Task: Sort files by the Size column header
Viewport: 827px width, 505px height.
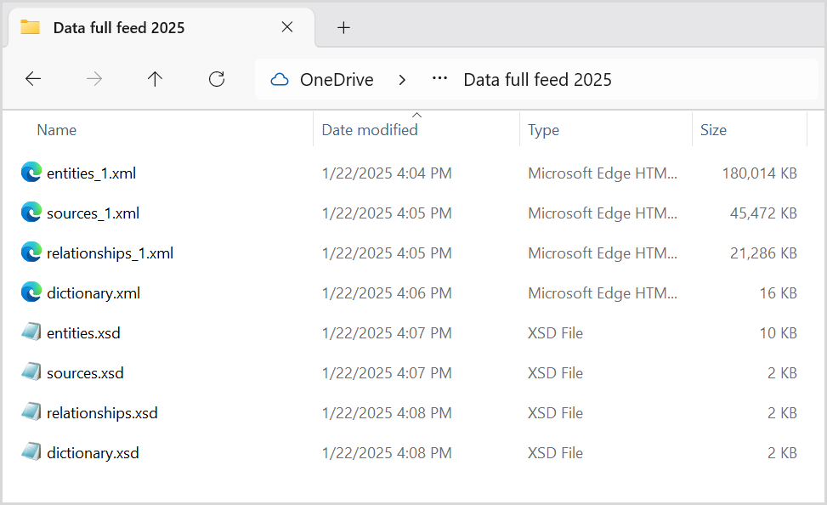Action: coord(713,129)
